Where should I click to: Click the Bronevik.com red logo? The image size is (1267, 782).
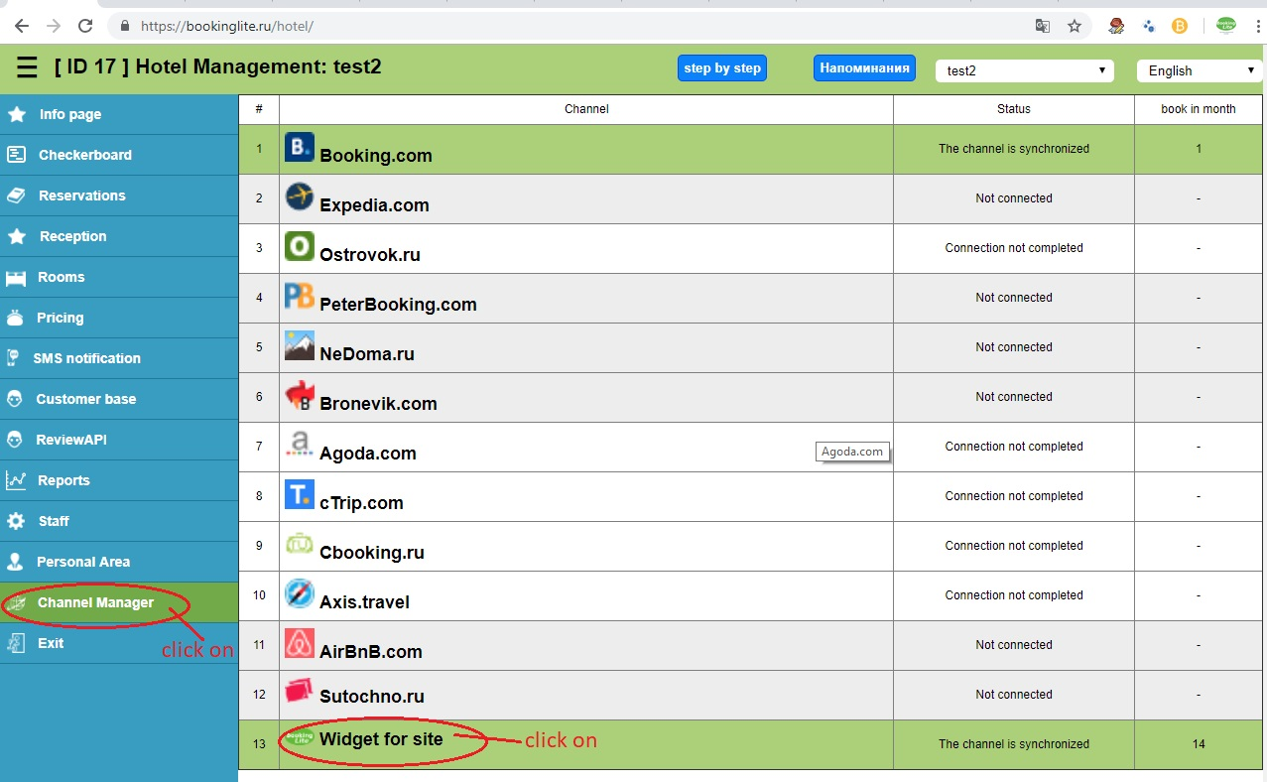tap(300, 395)
